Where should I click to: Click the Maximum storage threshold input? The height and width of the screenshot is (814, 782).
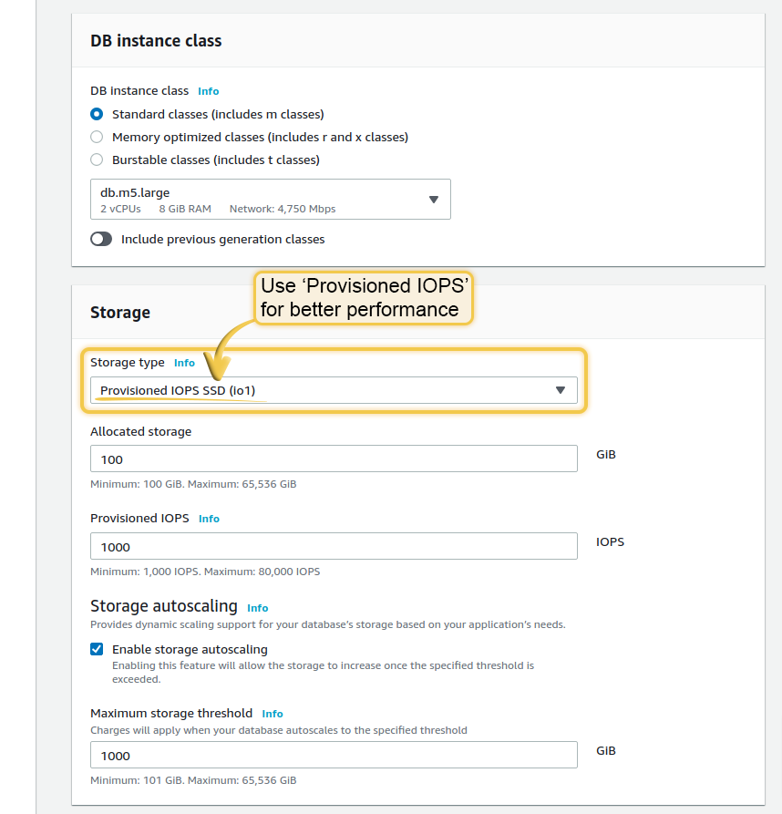(x=334, y=755)
